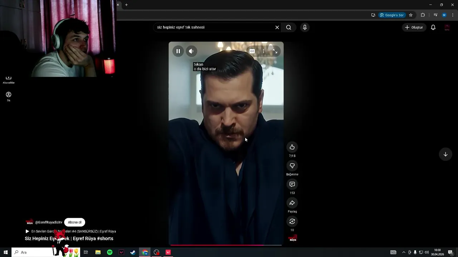458x257 pixels.
Task: Show hidden system tray icons
Action: tap(404, 252)
